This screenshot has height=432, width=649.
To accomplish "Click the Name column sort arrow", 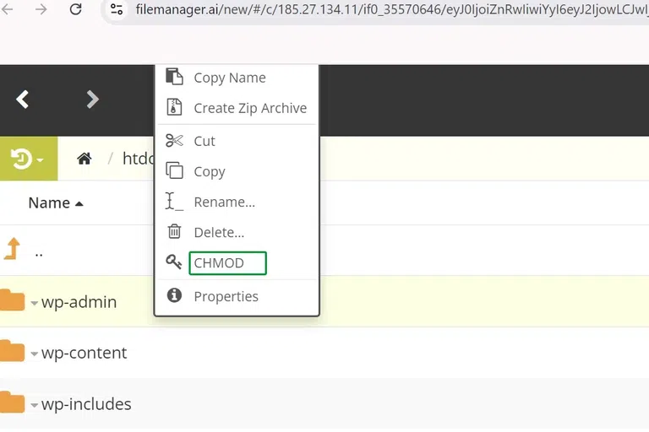I will click(79, 204).
